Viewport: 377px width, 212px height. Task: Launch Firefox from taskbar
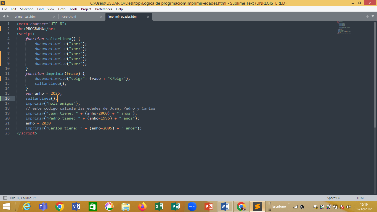coord(142,206)
